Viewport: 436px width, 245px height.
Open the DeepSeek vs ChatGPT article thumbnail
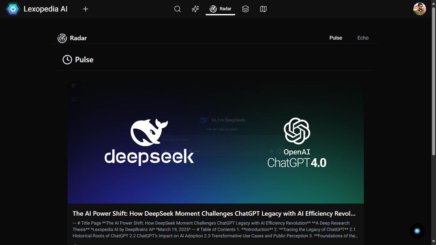click(216, 142)
